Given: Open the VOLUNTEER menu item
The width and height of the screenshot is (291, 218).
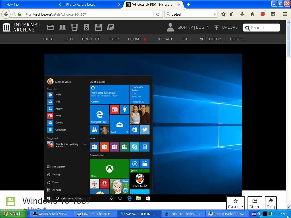Looking at the screenshot, I should tap(210, 39).
